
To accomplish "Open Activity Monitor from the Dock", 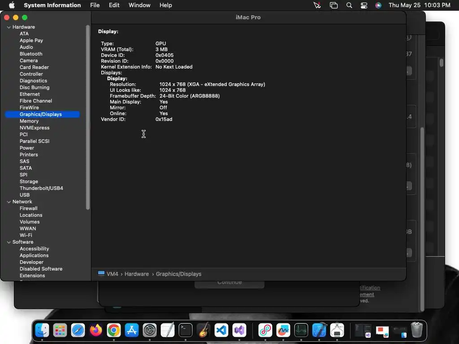I will (x=301, y=330).
